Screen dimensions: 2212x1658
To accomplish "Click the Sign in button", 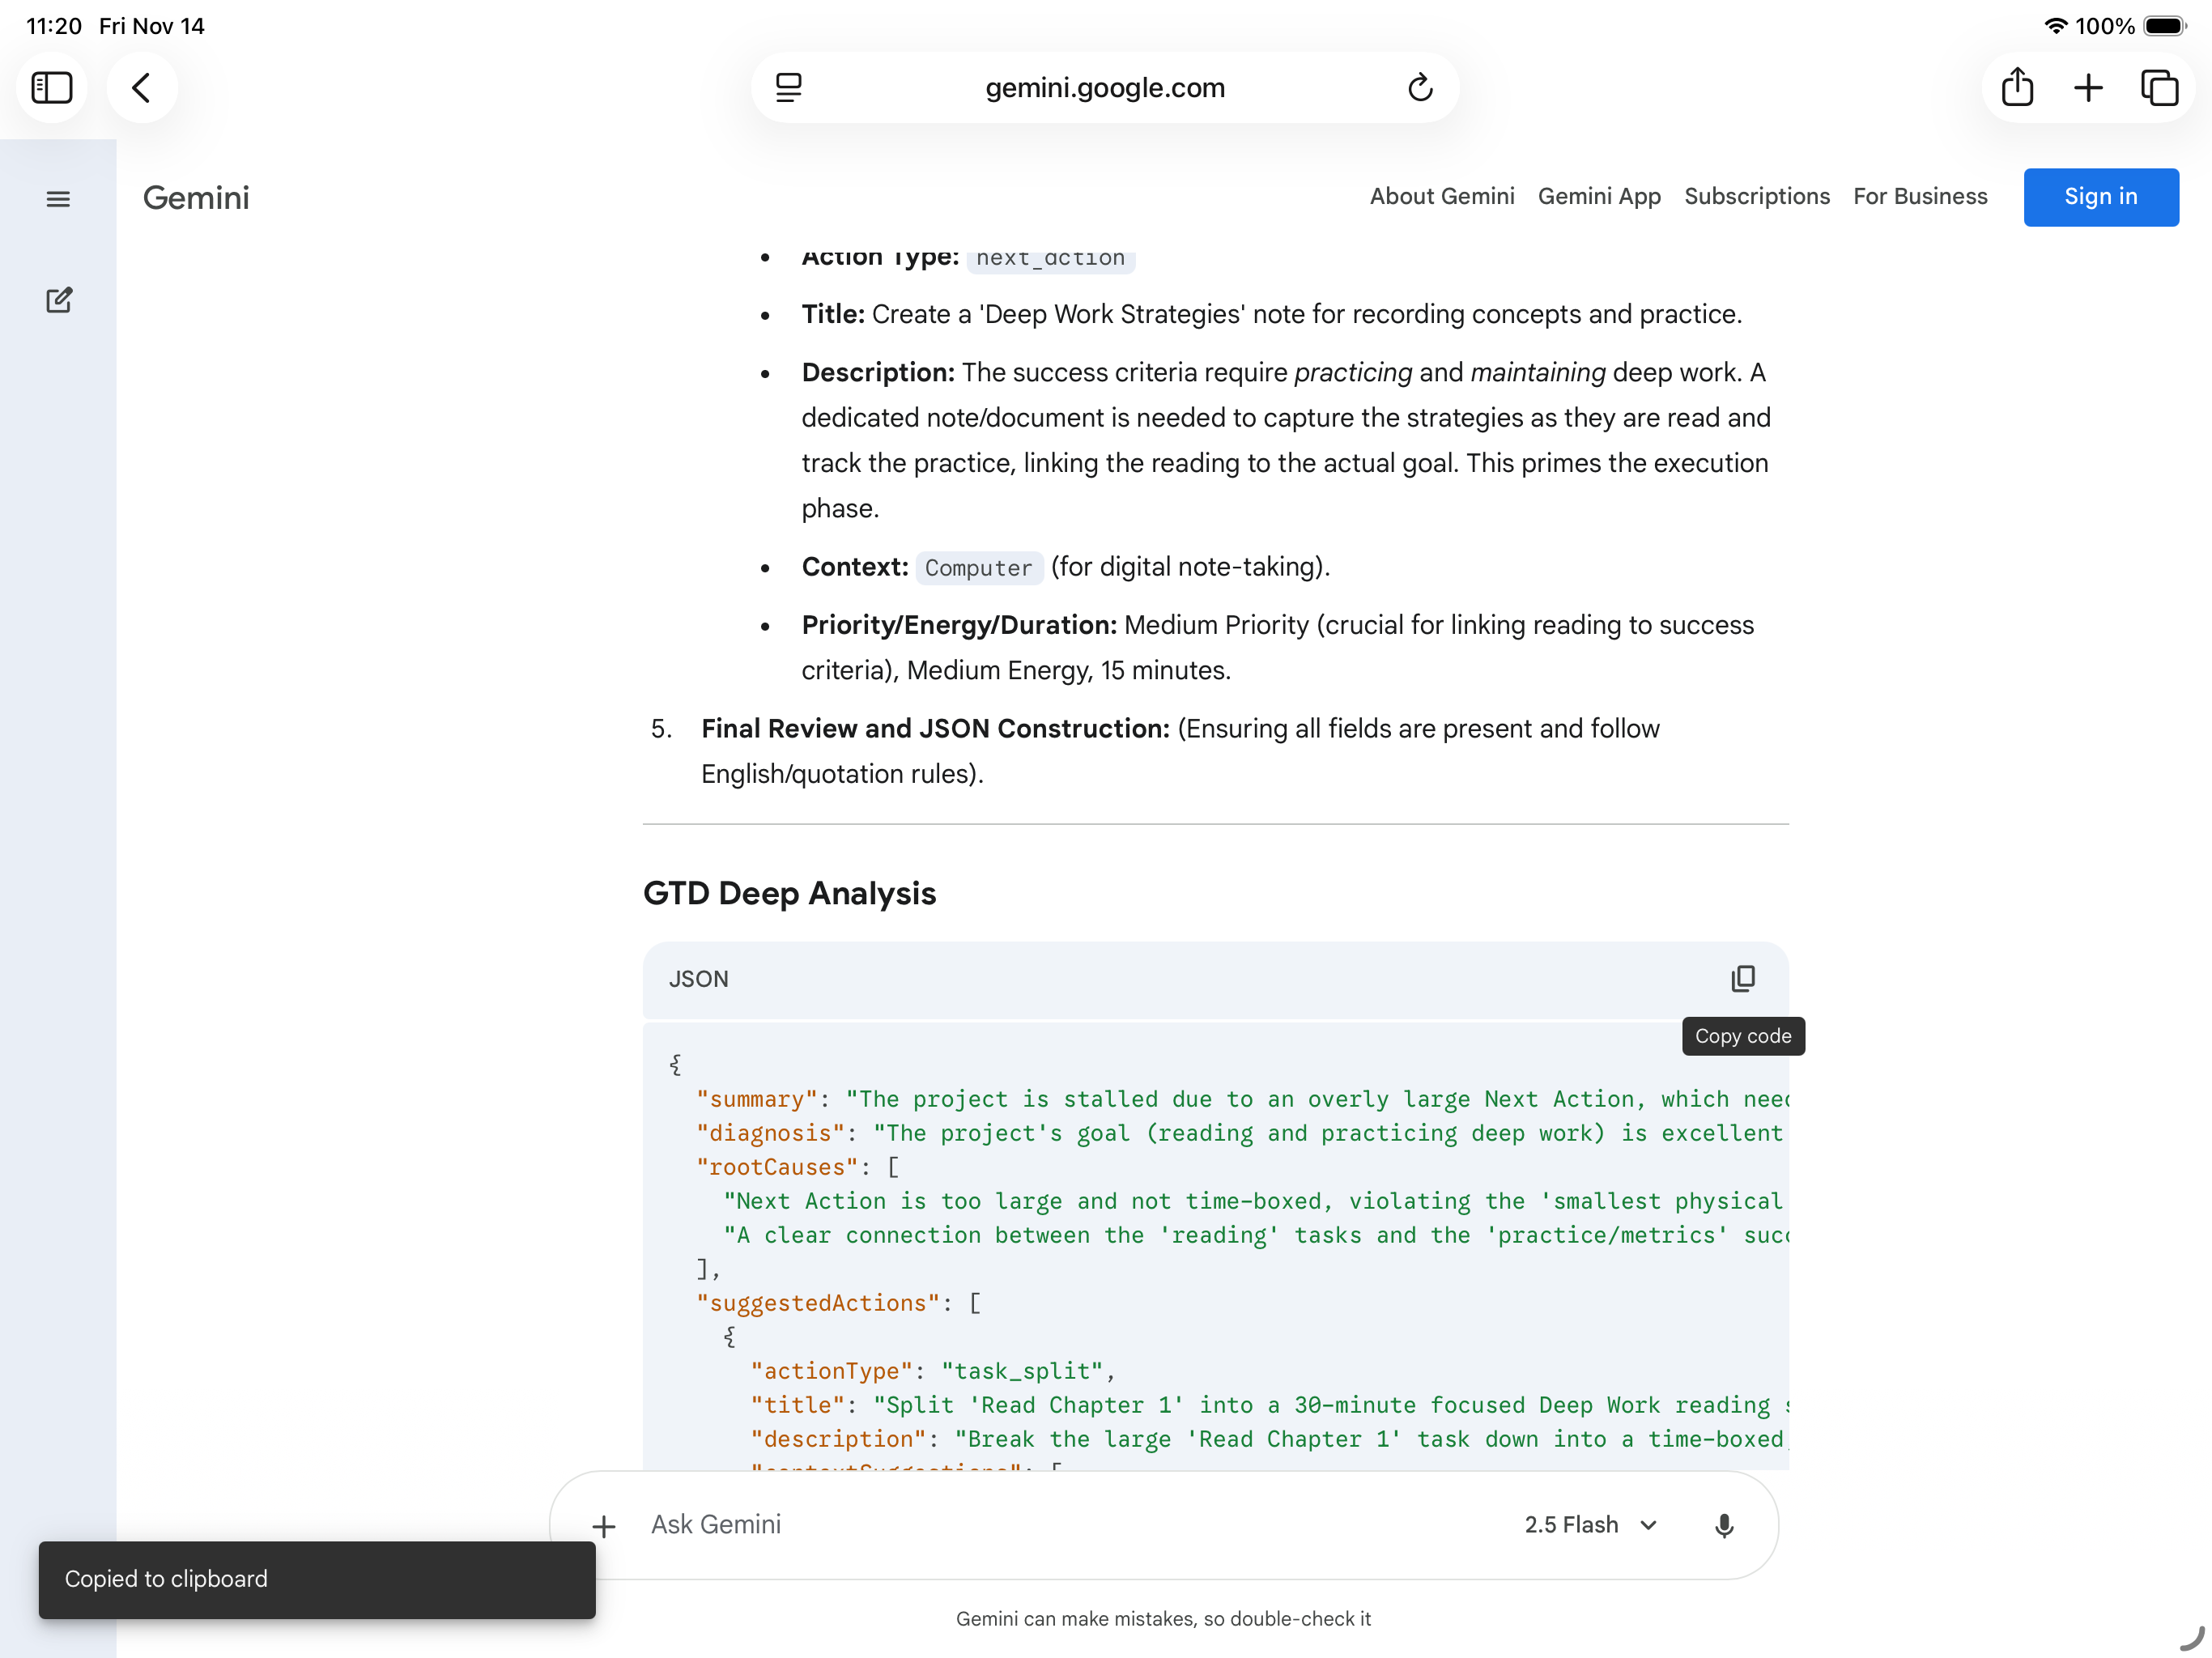I will coord(2100,197).
